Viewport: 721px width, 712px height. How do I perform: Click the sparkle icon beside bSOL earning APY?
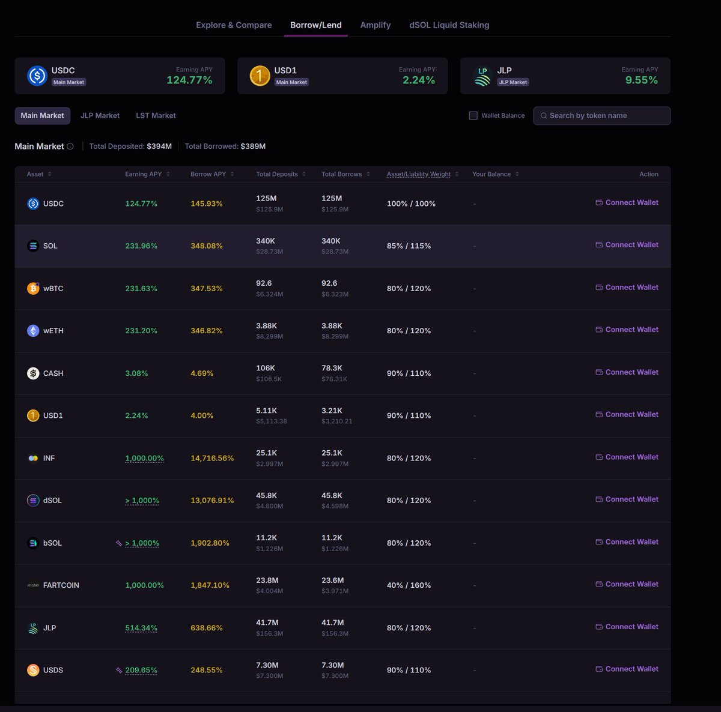click(x=119, y=543)
